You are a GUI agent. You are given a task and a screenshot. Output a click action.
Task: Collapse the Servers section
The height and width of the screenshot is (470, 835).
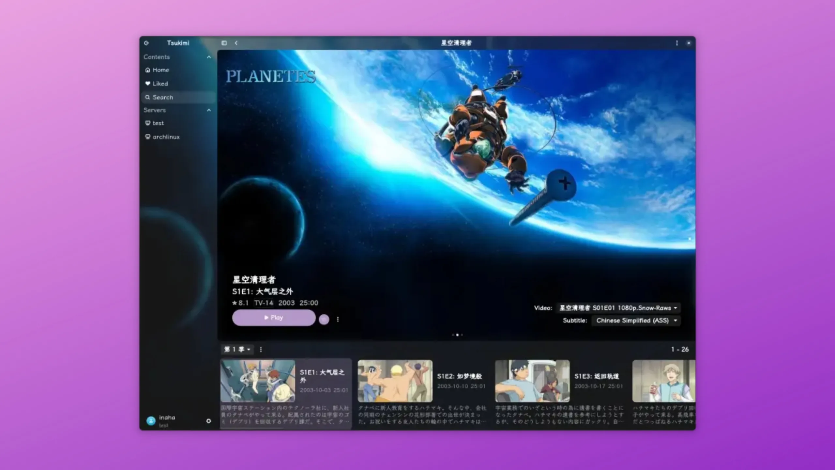tap(209, 110)
